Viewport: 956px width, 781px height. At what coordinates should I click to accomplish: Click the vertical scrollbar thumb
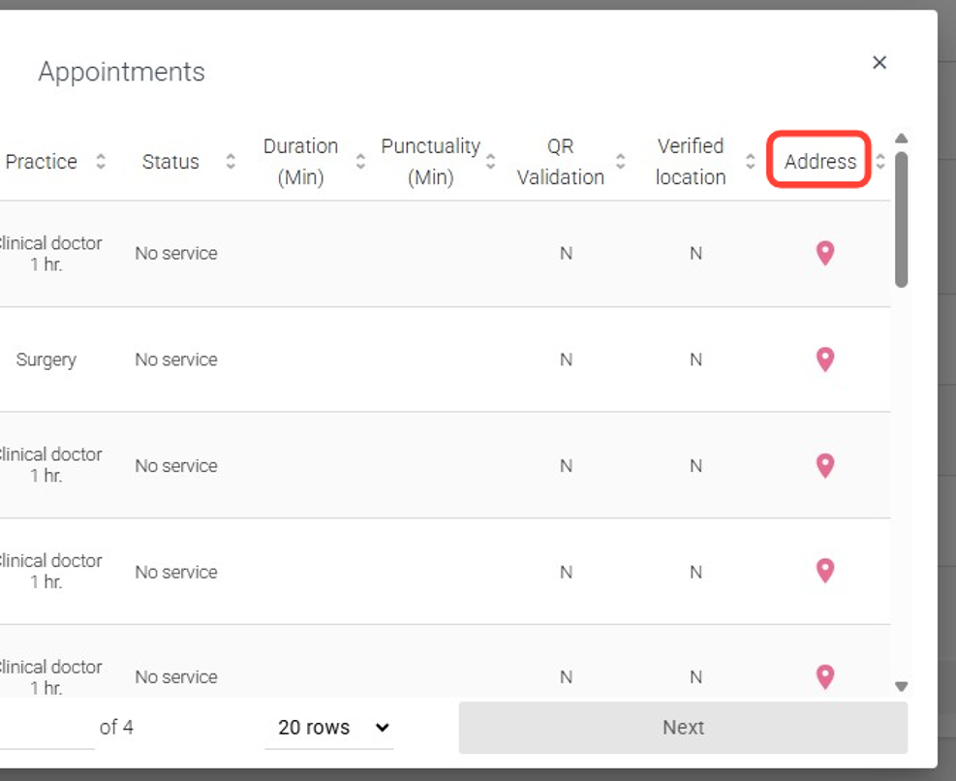(x=902, y=218)
